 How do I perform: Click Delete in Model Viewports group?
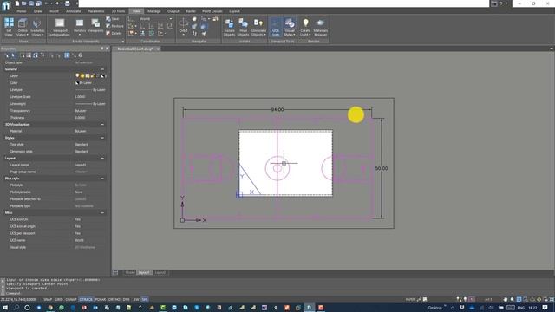coord(114,33)
